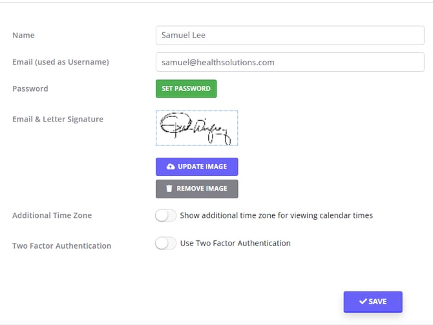433x325 pixels.
Task: Click the "Name" field label
Action: tap(23, 35)
